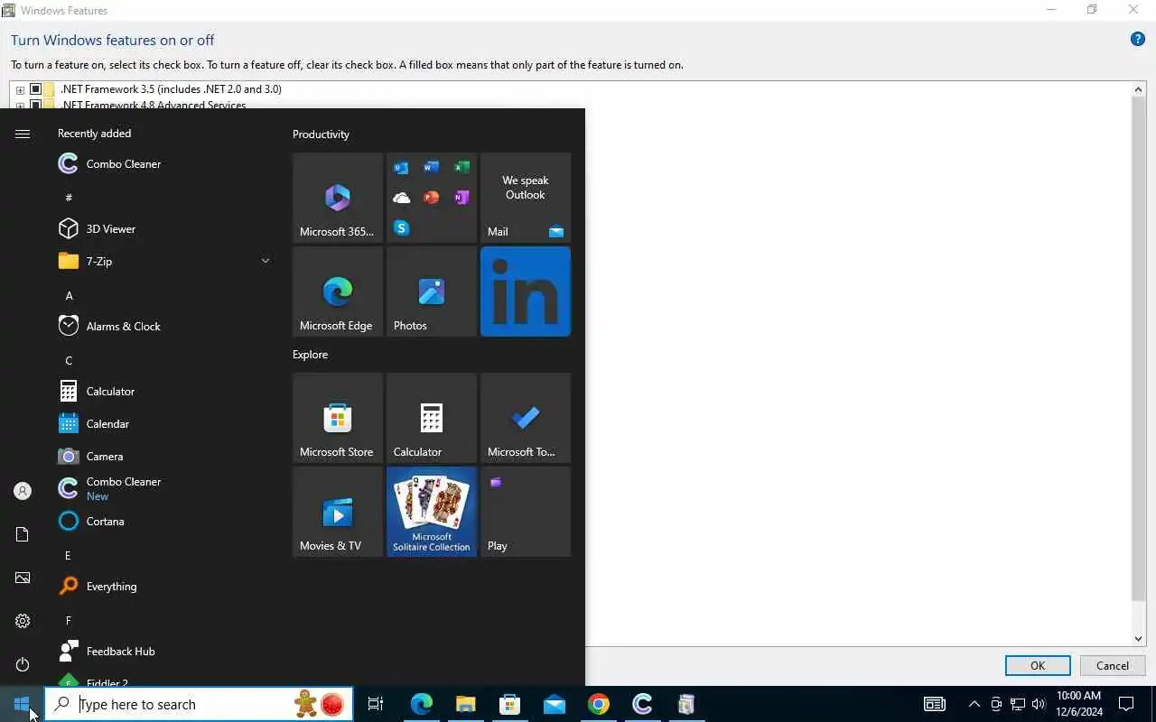Show hidden tray icons chevron
Image resolution: width=1156 pixels, height=722 pixels.
click(974, 704)
